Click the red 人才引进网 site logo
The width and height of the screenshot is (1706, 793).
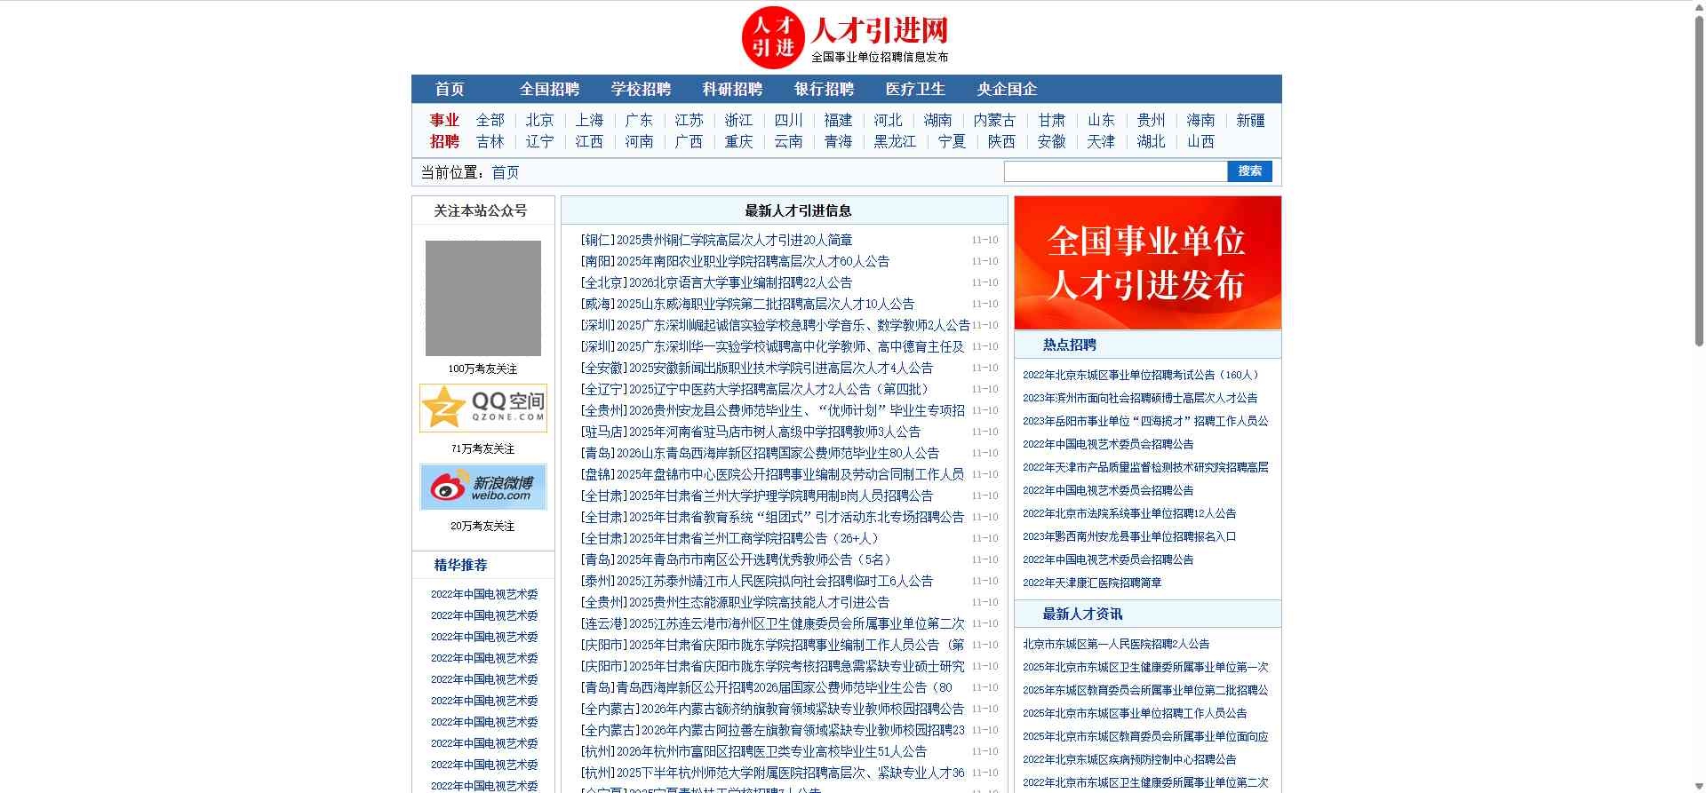(845, 37)
